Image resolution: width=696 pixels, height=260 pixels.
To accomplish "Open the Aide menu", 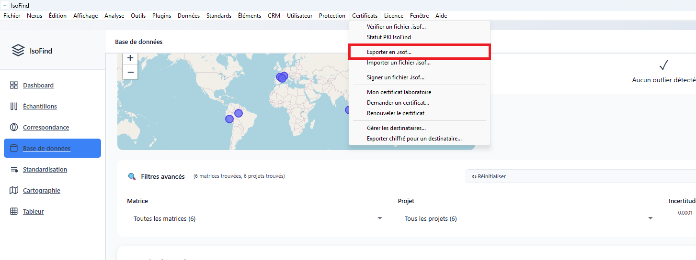I will 441,16.
